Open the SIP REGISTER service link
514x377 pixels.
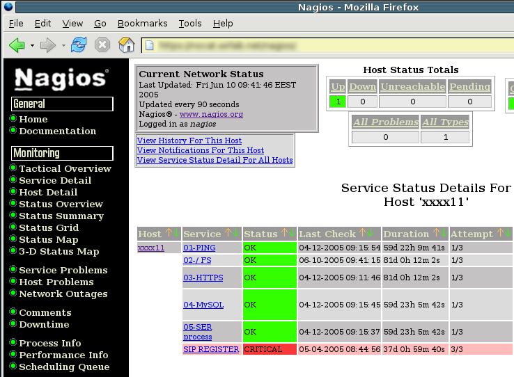(x=211, y=349)
